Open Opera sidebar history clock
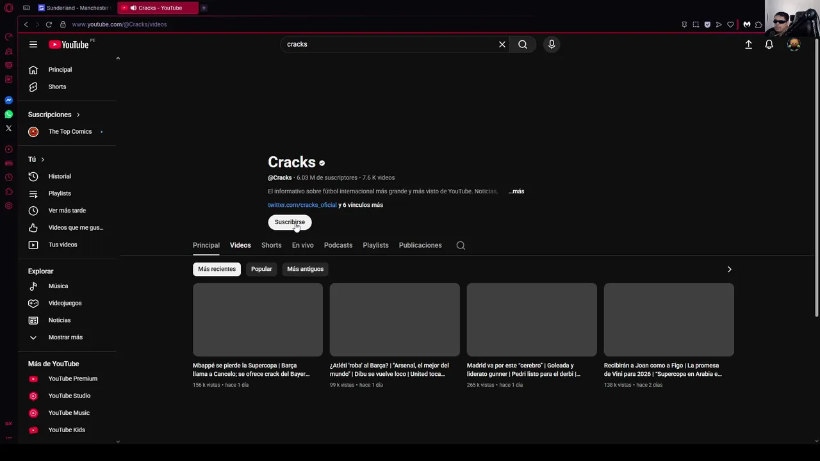The width and height of the screenshot is (820, 461). click(8, 177)
